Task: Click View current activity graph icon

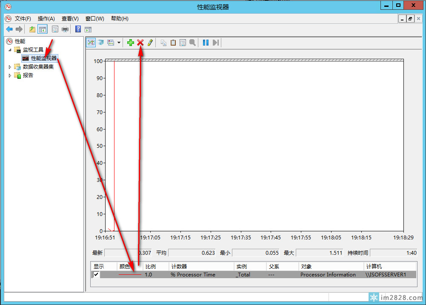Action: pos(91,43)
